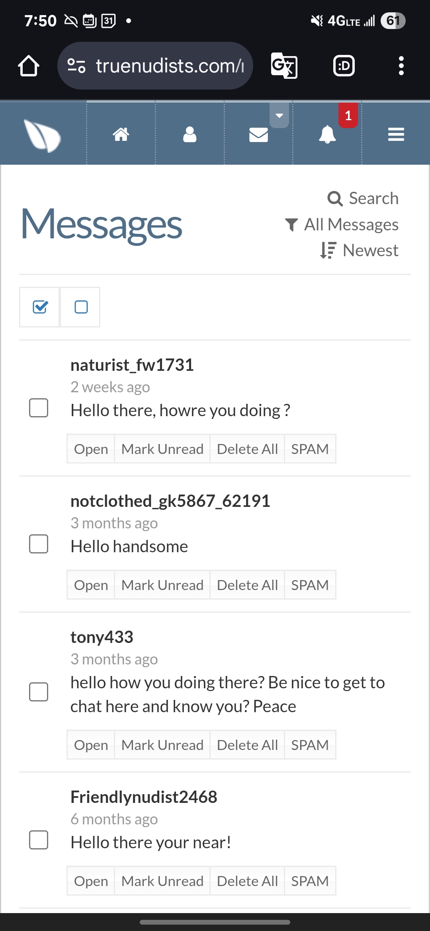Tap the Android gesture navigation bar

click(215, 922)
